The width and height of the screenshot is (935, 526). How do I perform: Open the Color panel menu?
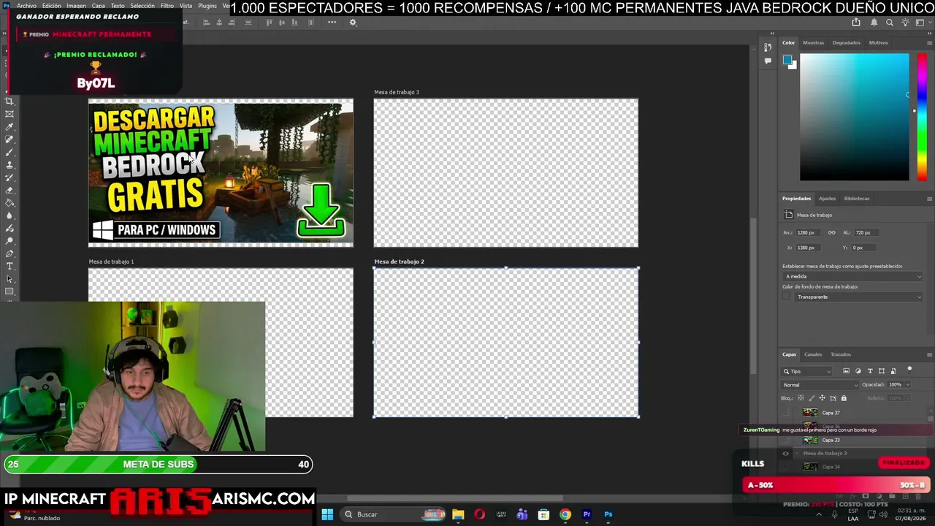pyautogui.click(x=929, y=42)
